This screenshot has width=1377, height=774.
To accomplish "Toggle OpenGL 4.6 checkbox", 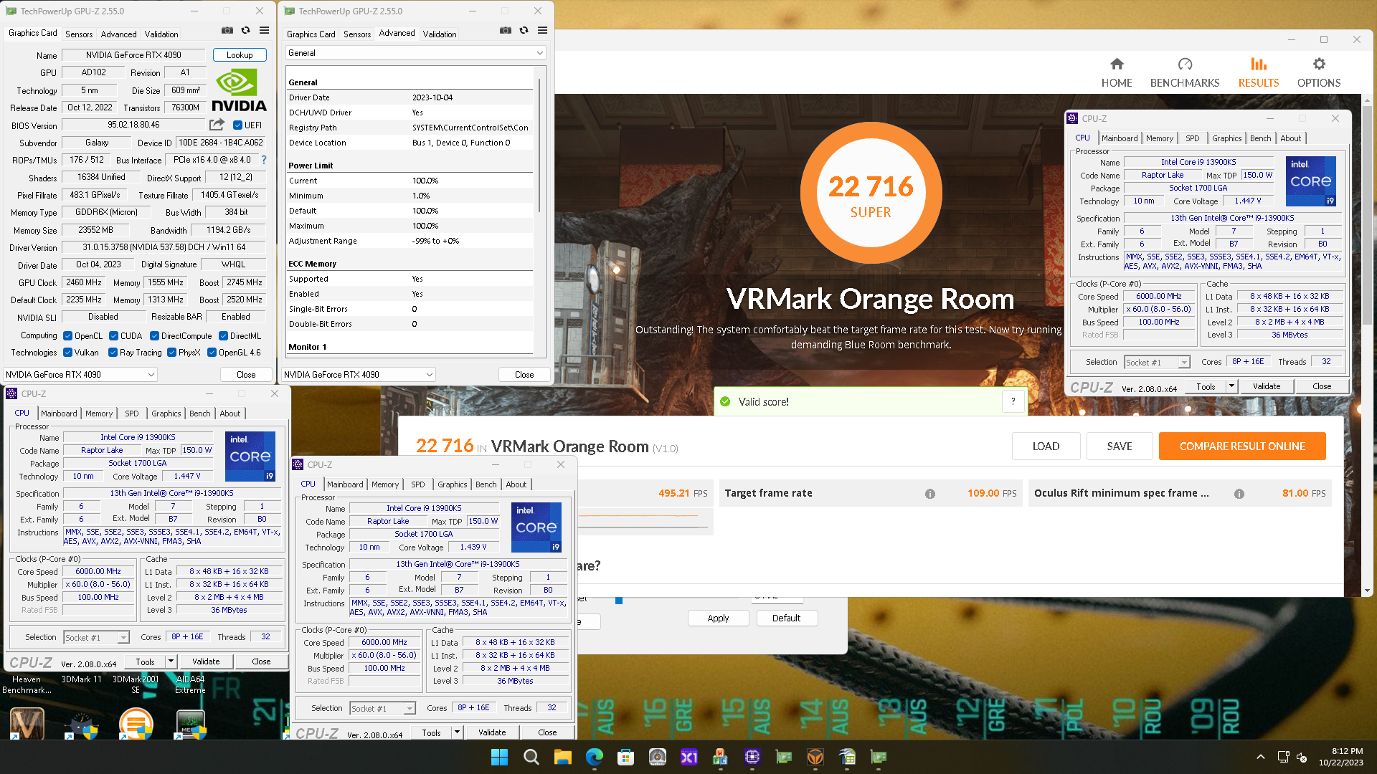I will pyautogui.click(x=212, y=353).
